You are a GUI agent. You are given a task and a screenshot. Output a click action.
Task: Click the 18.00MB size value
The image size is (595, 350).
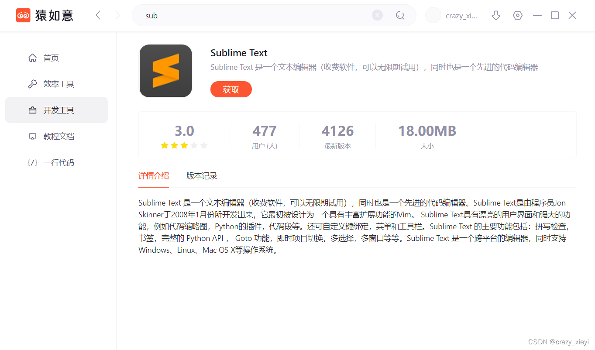point(427,131)
